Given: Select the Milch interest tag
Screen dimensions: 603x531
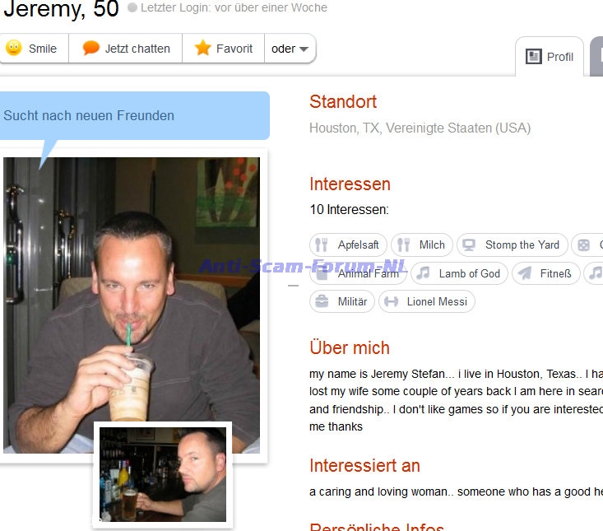Looking at the screenshot, I should click(422, 245).
